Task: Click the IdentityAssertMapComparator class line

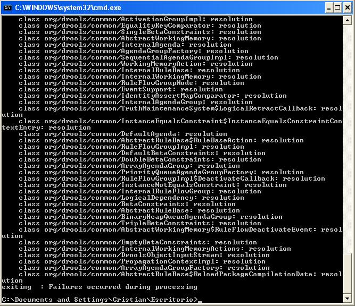Action: [x=153, y=96]
